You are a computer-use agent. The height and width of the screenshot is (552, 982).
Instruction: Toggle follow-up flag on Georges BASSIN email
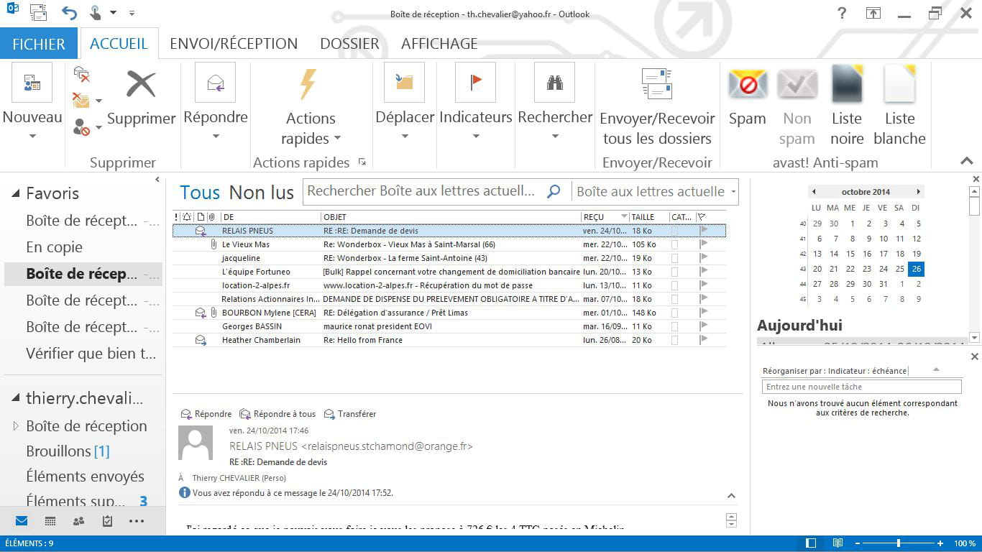(703, 326)
